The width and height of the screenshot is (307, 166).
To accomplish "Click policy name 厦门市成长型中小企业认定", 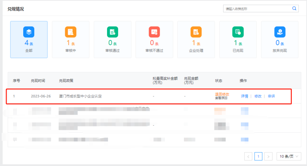I will (80, 96).
